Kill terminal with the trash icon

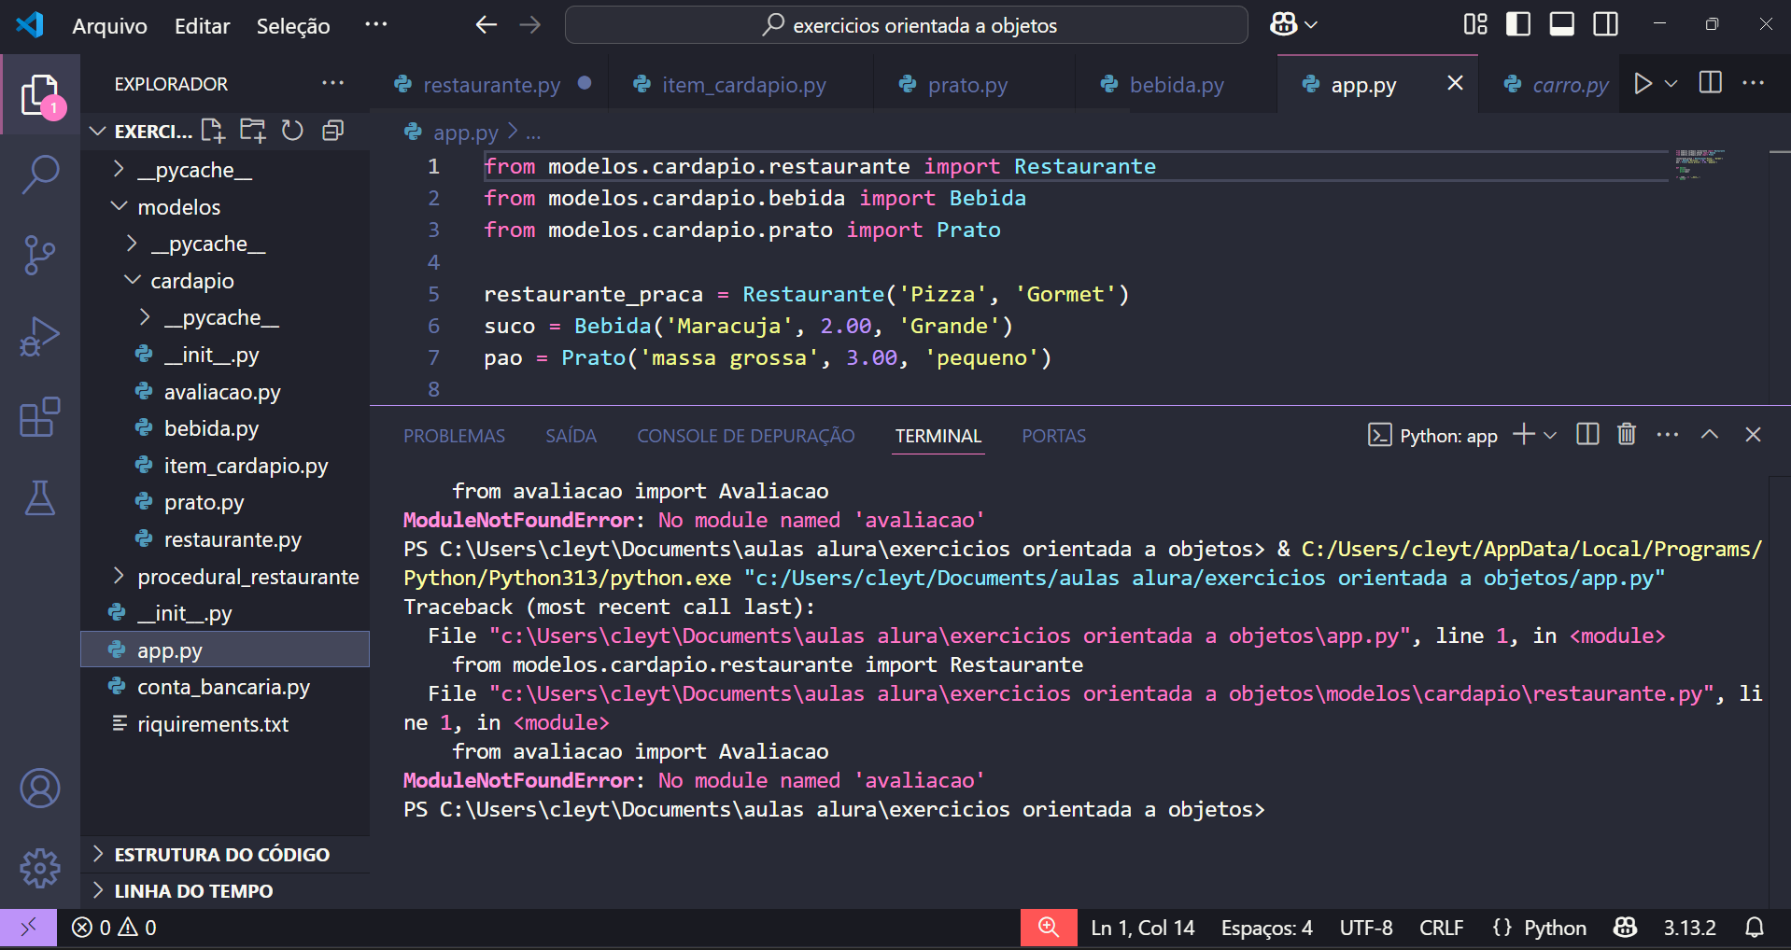(x=1627, y=434)
